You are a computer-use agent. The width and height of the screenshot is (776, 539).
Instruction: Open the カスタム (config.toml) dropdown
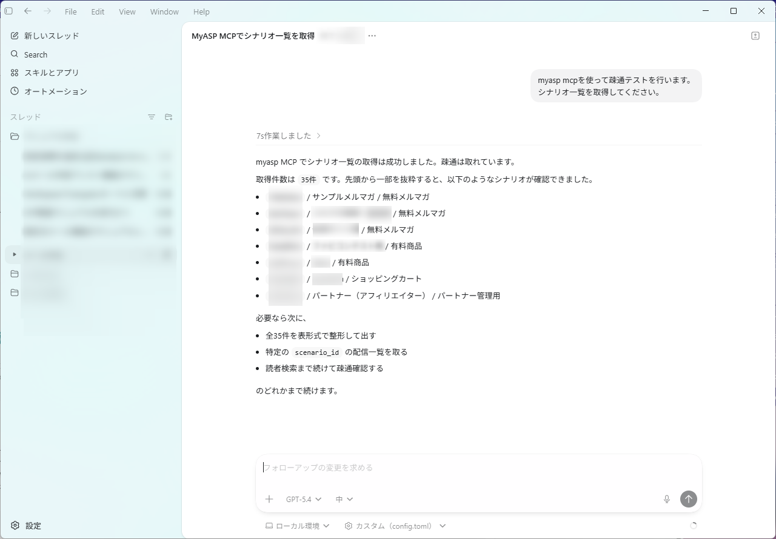coord(395,526)
